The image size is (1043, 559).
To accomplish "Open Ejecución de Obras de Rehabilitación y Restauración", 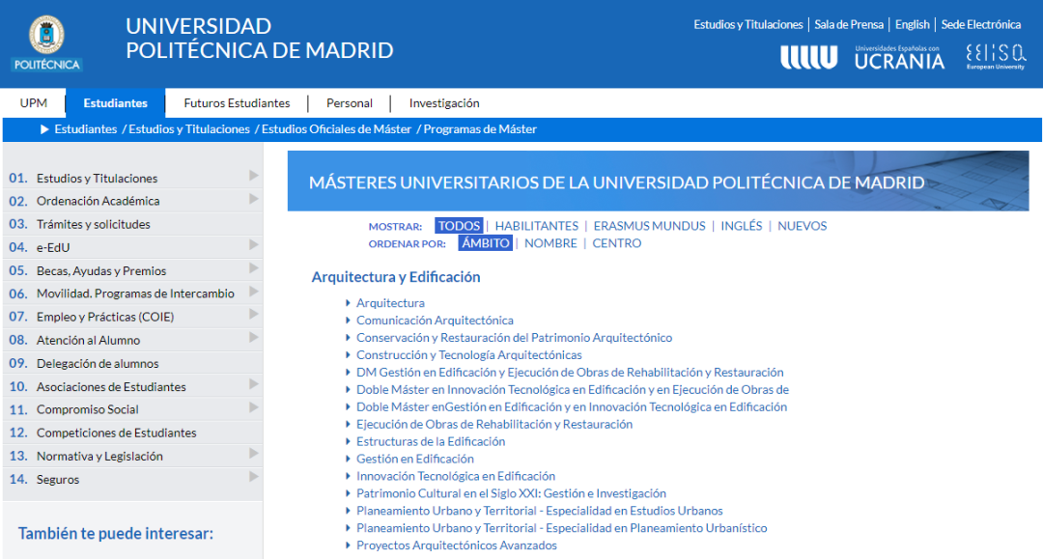I will point(494,424).
